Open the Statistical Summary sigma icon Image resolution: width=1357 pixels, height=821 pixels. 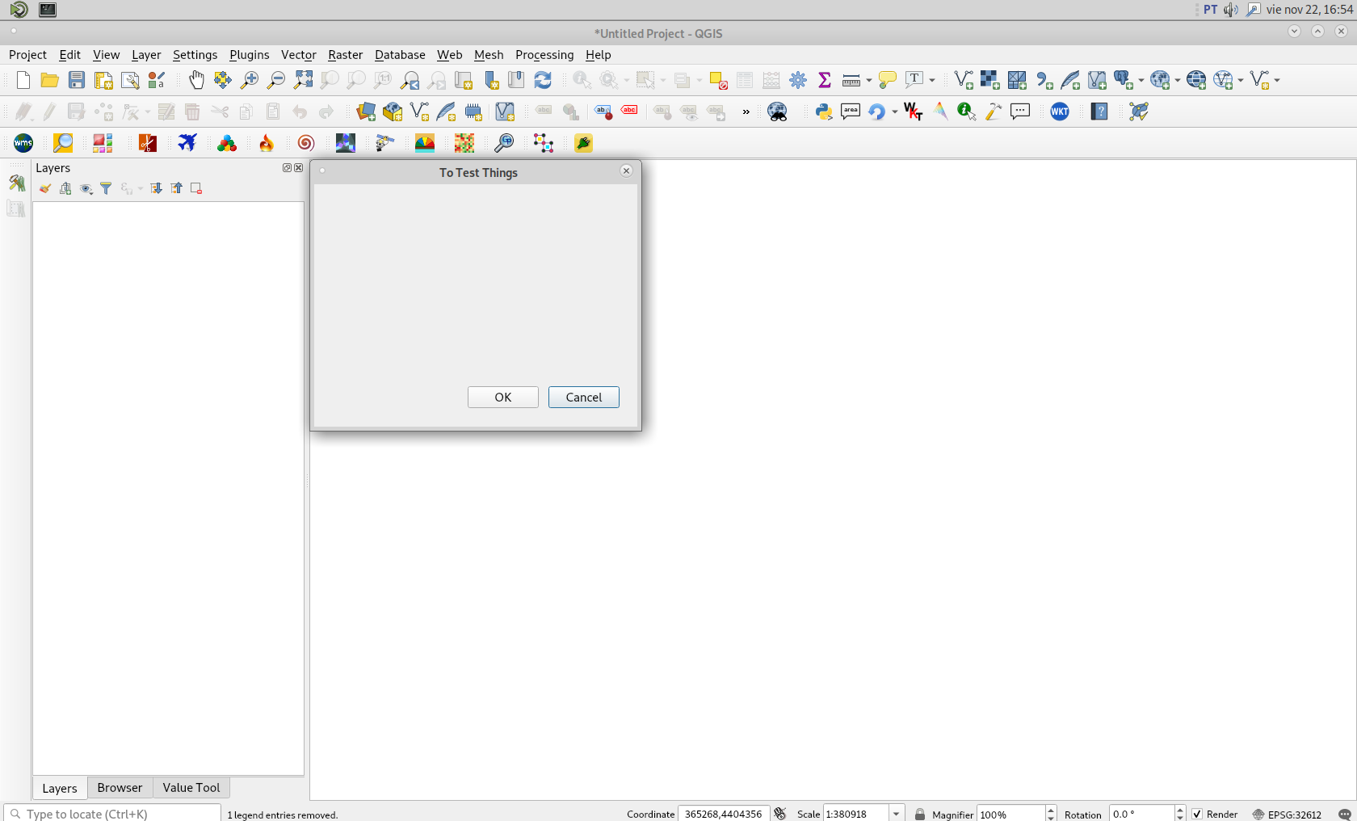[x=825, y=80]
